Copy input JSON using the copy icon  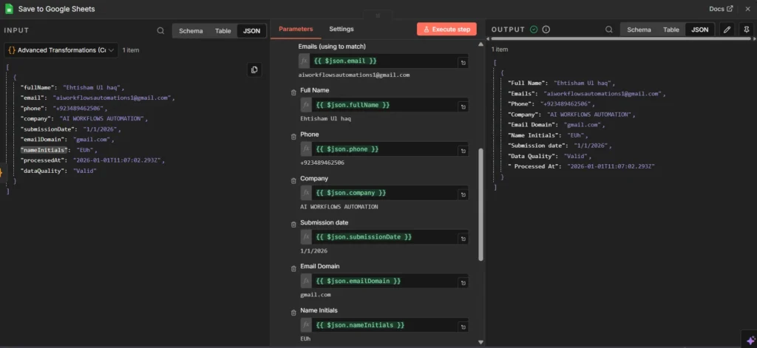(x=254, y=69)
